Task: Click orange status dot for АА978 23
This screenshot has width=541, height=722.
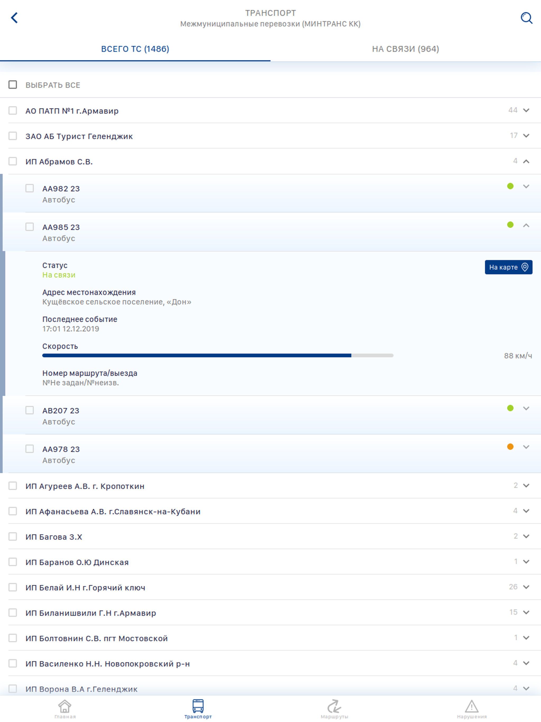Action: coord(510,447)
